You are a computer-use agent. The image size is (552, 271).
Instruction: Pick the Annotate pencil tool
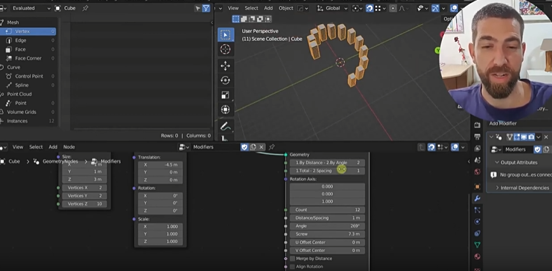coord(225,126)
